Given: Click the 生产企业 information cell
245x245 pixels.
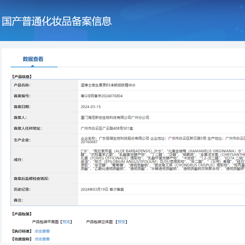Looking at the screenshot, I should [x=162, y=140].
